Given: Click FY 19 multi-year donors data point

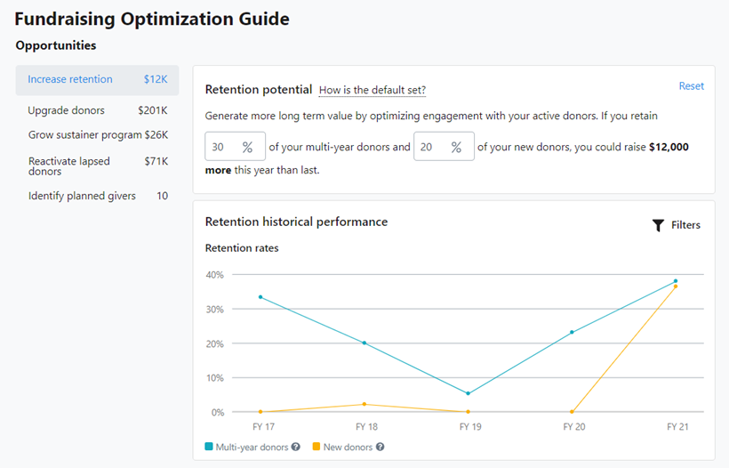Looking at the screenshot, I should pyautogui.click(x=469, y=393).
